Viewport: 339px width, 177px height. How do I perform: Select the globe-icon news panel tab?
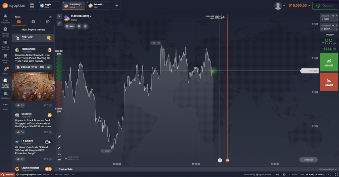48,22
